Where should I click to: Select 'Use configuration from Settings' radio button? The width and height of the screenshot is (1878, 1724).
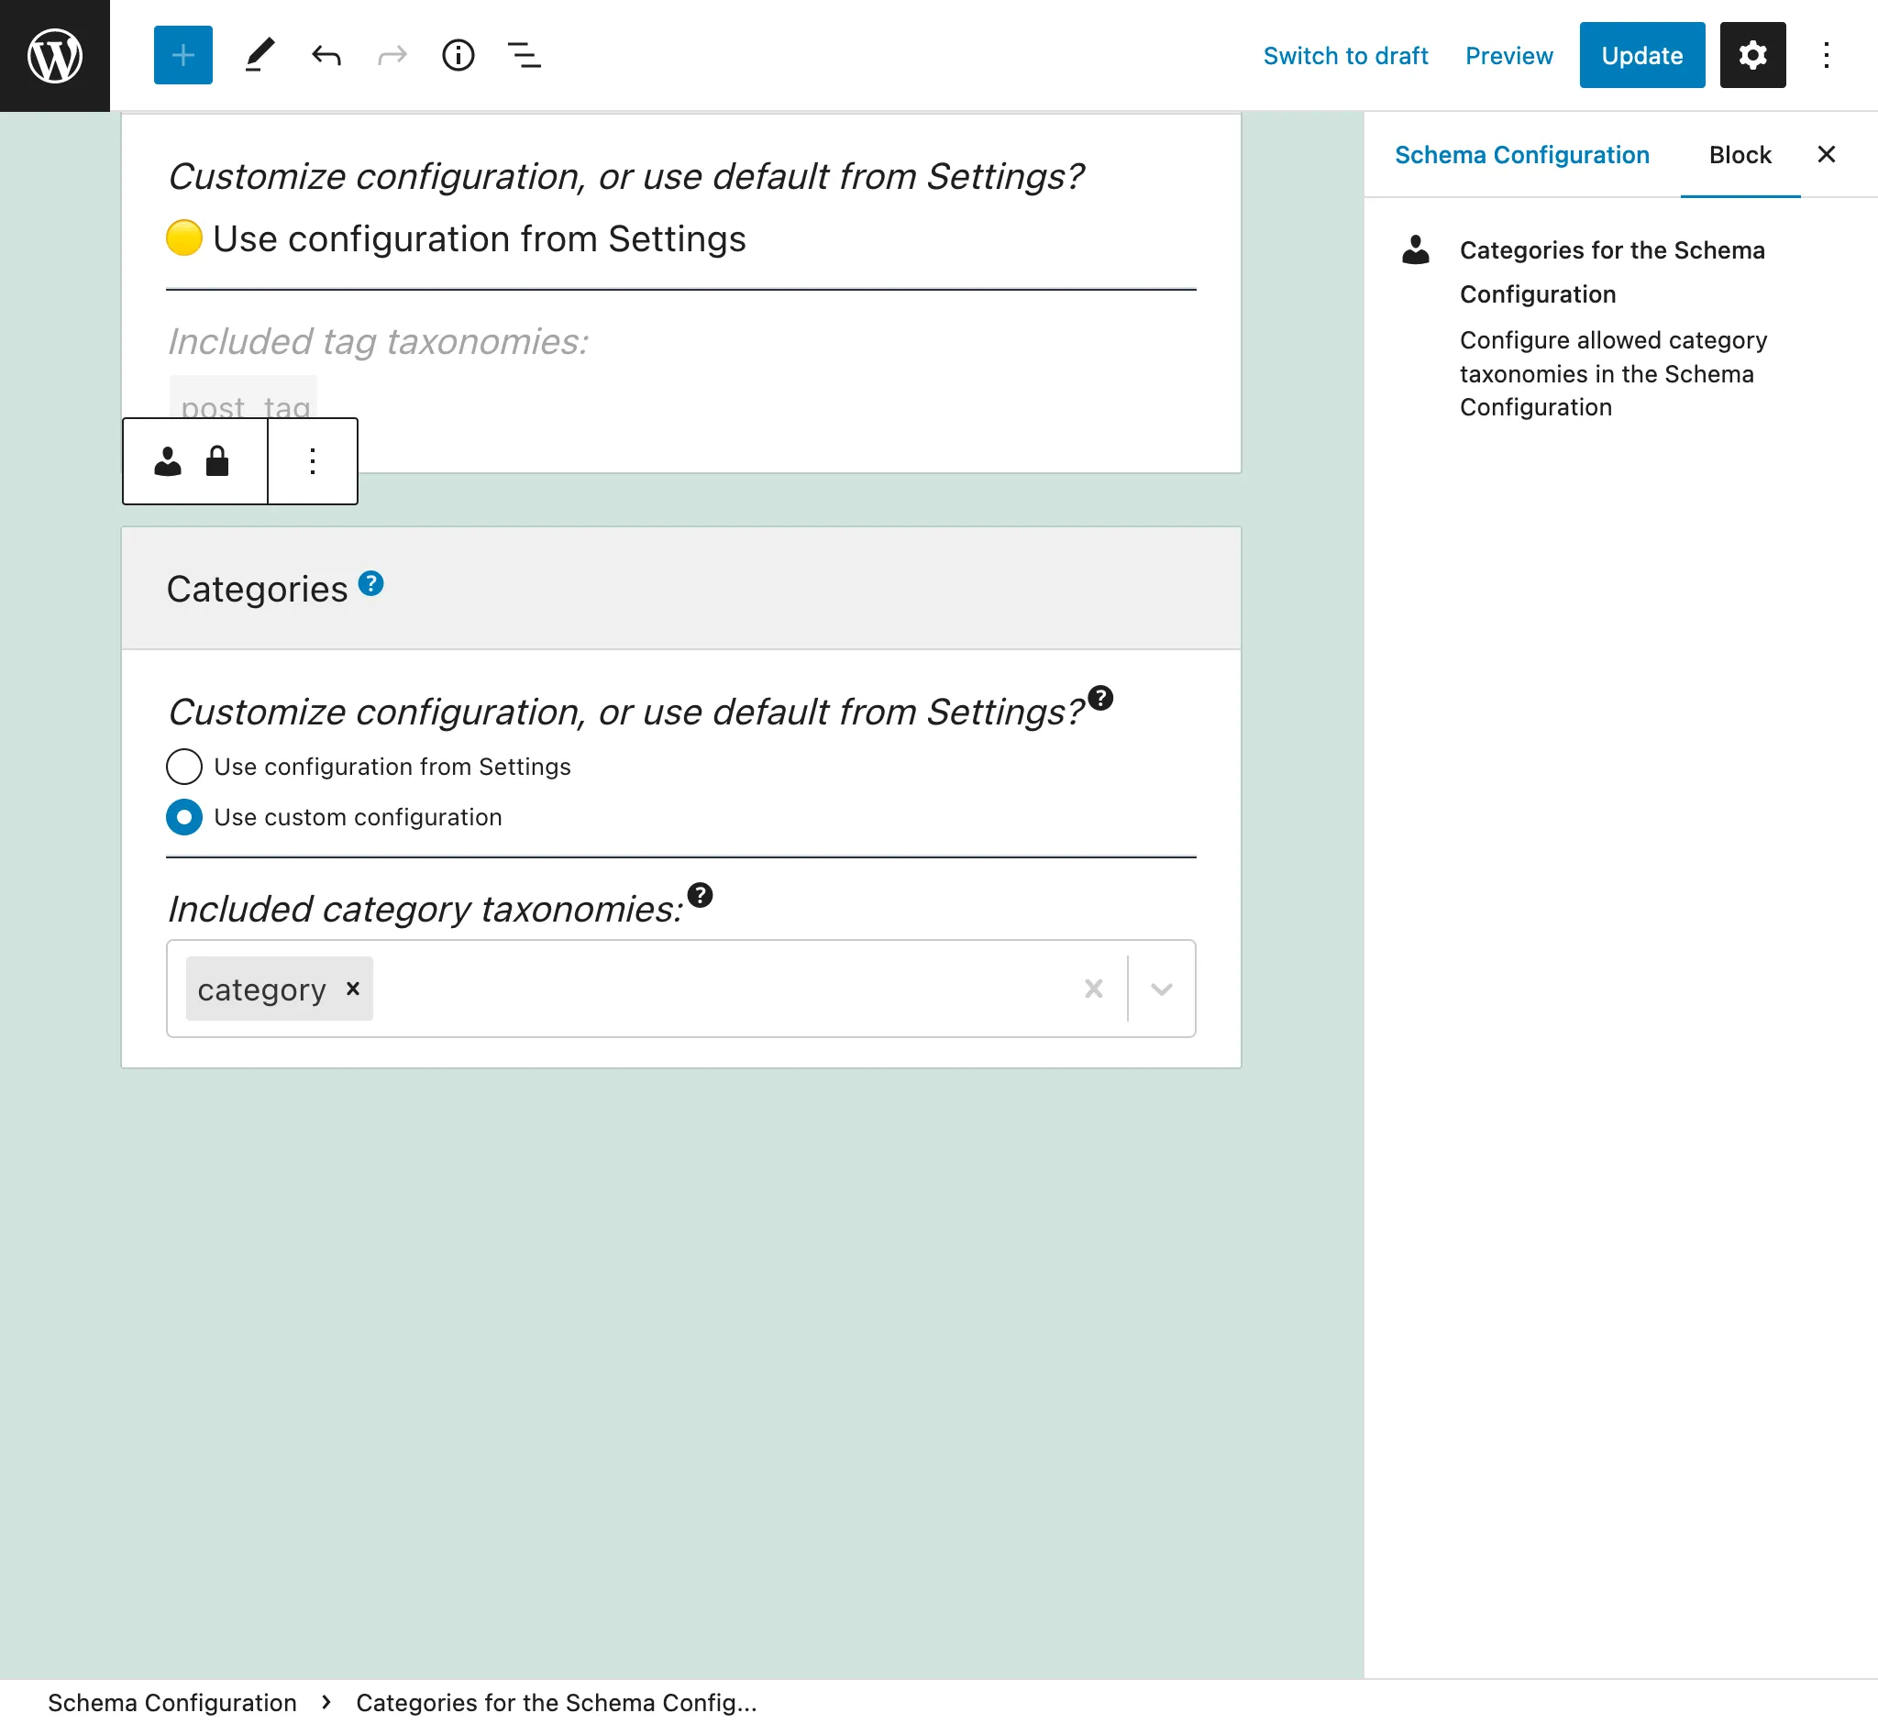click(x=183, y=768)
